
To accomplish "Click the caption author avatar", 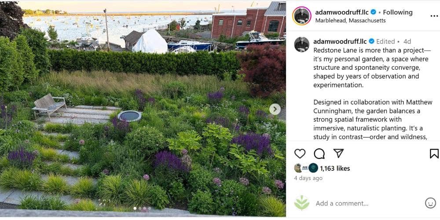I will (x=302, y=44).
